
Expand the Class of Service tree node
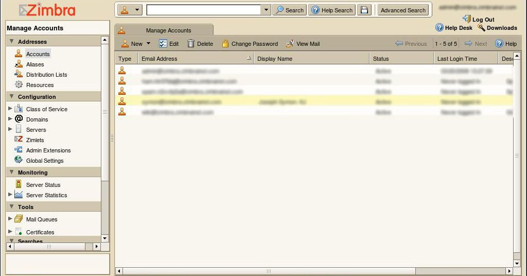[x=10, y=108]
